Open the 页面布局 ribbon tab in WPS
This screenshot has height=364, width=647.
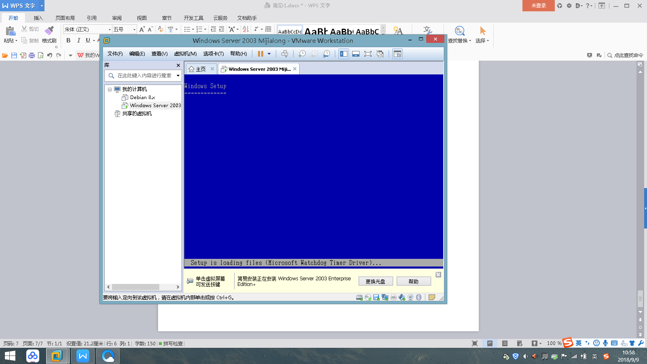point(65,18)
